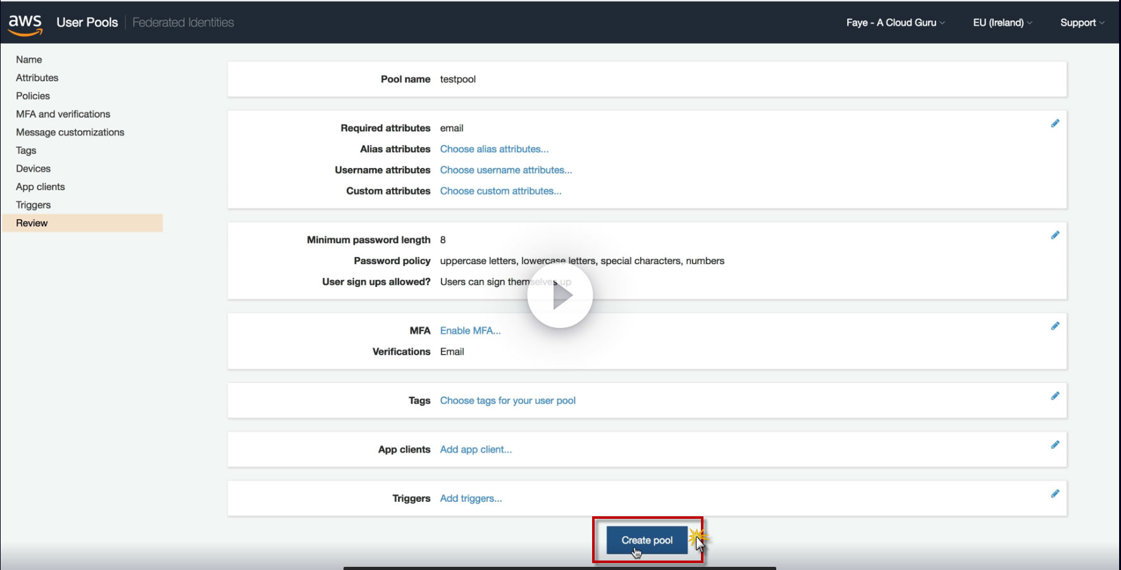
Task: Go to Devices step in sidebar
Action: (x=34, y=169)
